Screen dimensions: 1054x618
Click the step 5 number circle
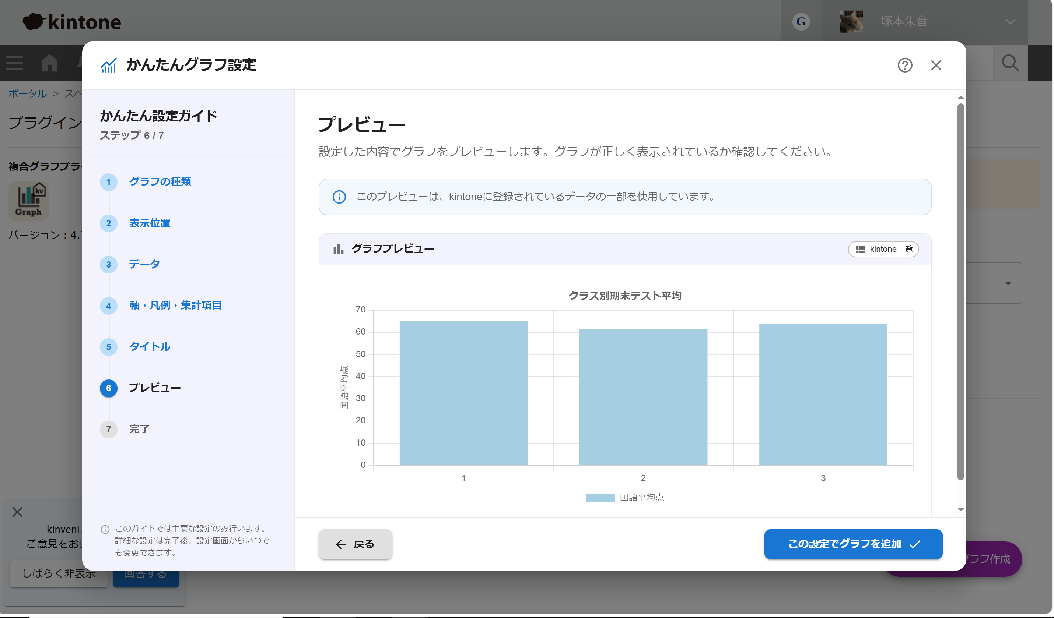coord(109,347)
